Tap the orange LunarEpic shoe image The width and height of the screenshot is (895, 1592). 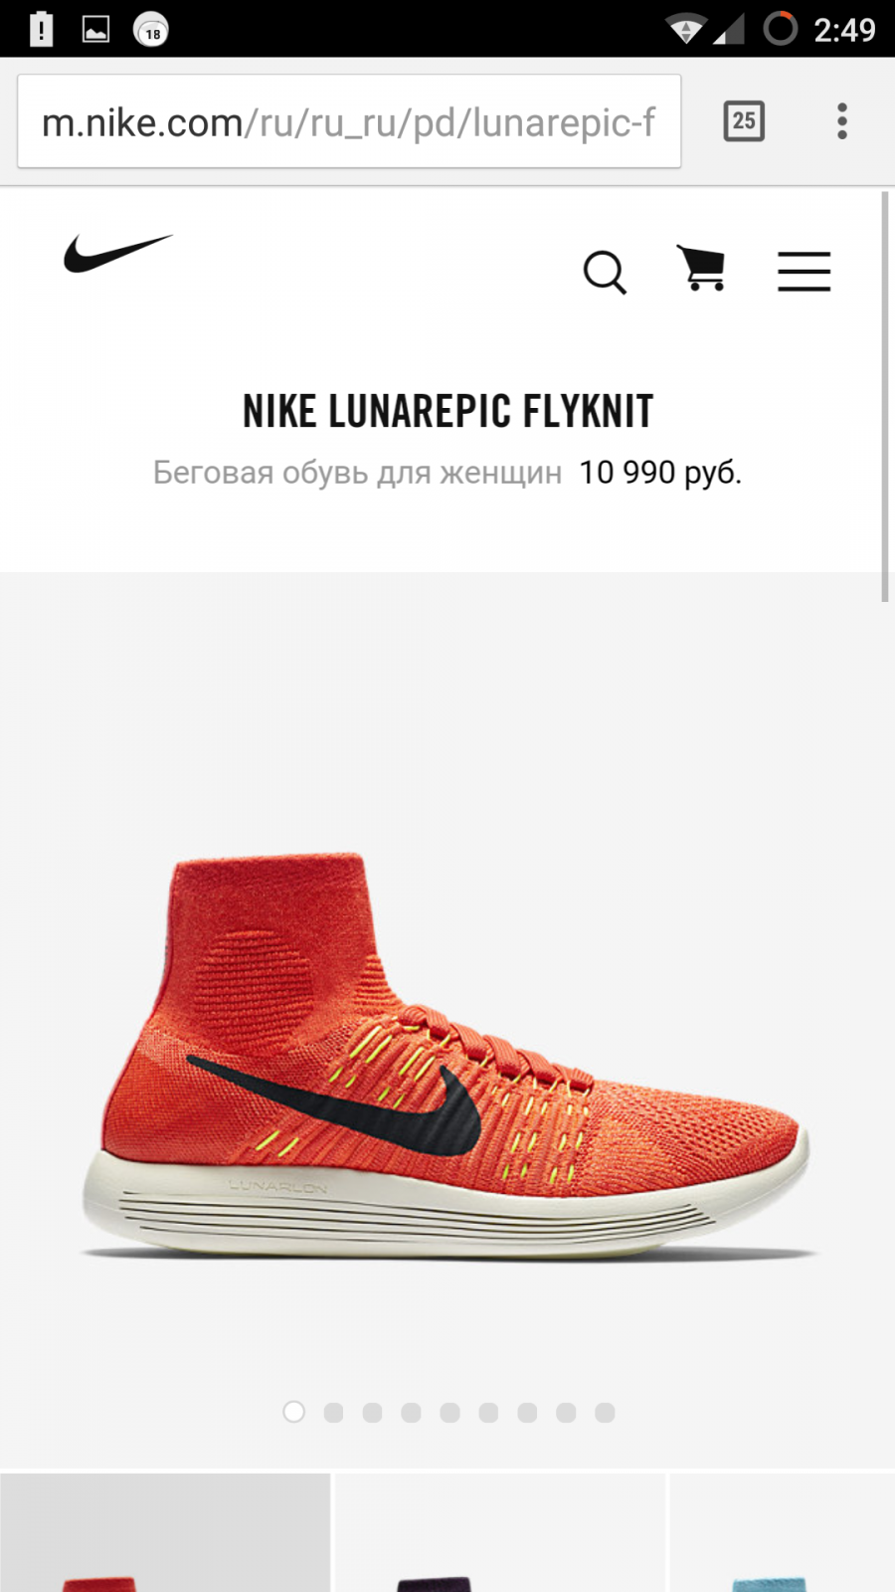(447, 1057)
